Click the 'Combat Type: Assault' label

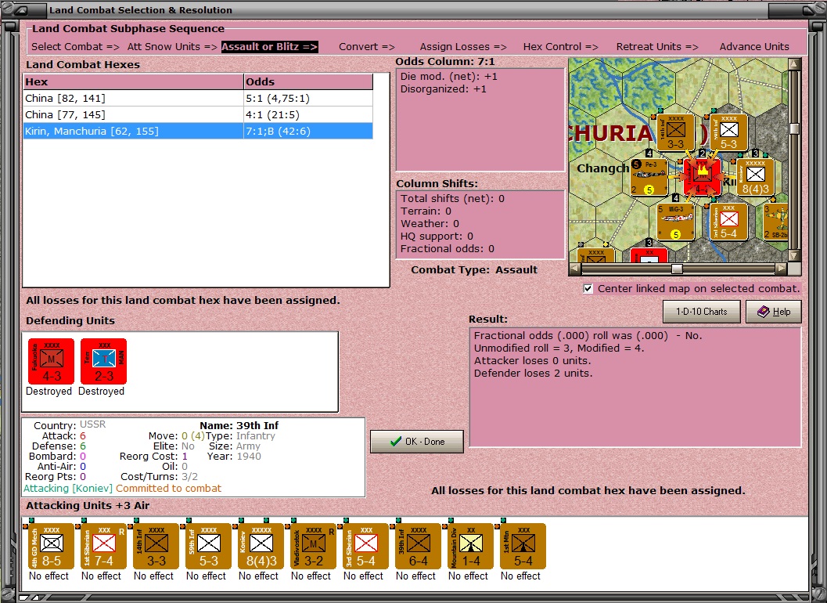[x=474, y=270]
